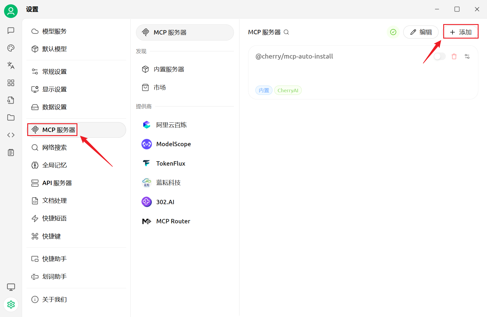Screen dimensions: 487x317
Task: Open 快捷键 shortcut settings
Action: (x=76, y=236)
